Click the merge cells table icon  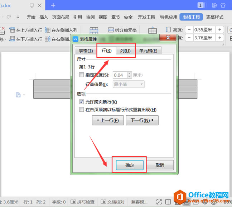click(x=94, y=31)
